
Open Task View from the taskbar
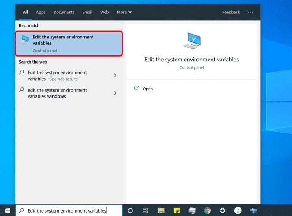click(145, 210)
